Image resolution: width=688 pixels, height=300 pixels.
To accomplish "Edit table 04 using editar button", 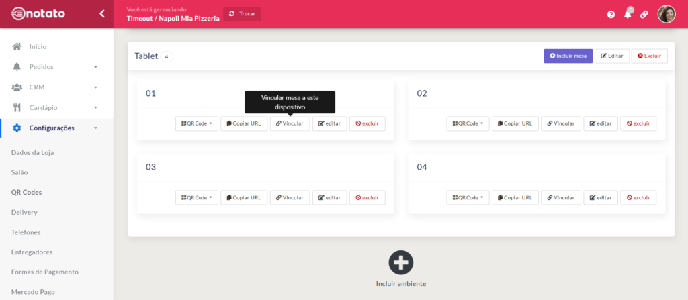I will click(x=600, y=197).
